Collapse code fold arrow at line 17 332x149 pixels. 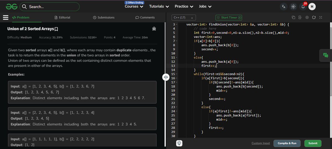[177, 82]
